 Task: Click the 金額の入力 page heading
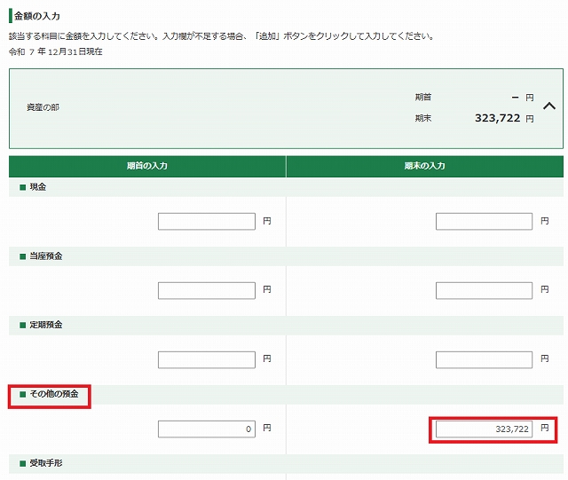coord(37,16)
